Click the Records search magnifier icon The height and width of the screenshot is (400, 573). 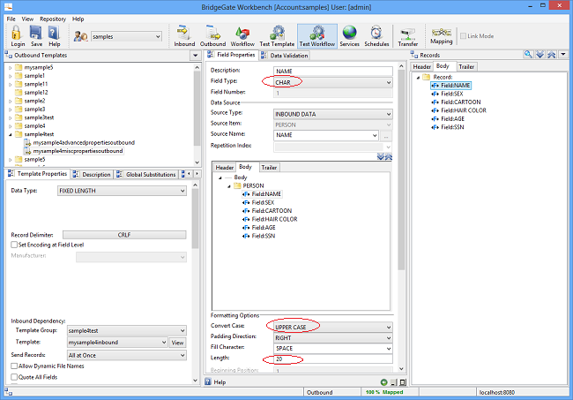(528, 55)
